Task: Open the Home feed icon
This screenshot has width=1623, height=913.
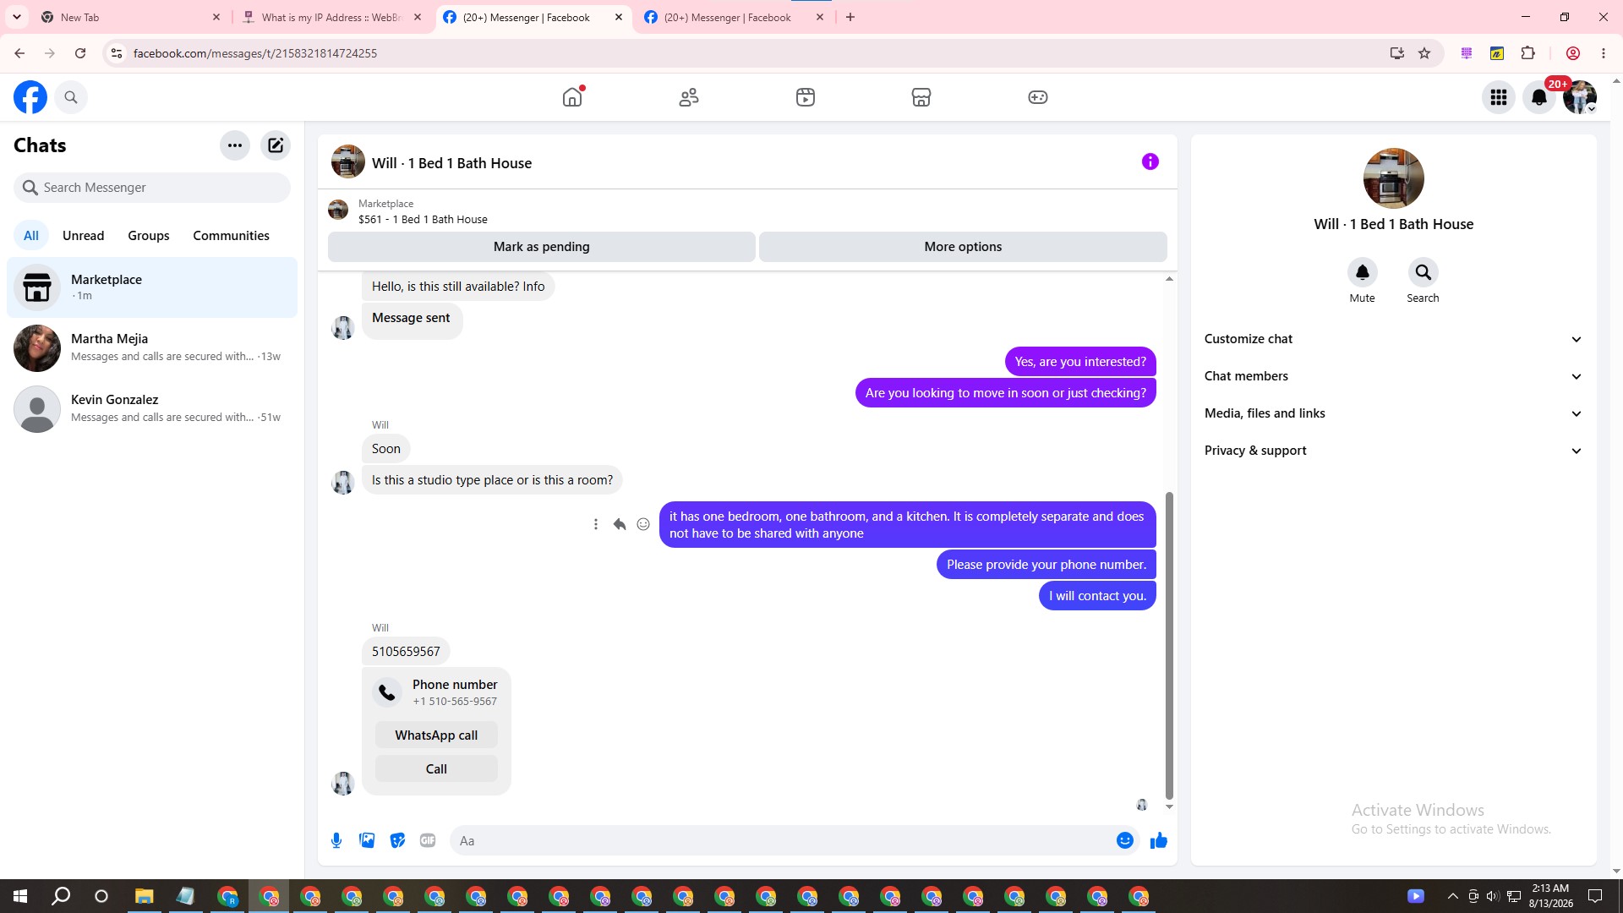Action: coord(572,97)
